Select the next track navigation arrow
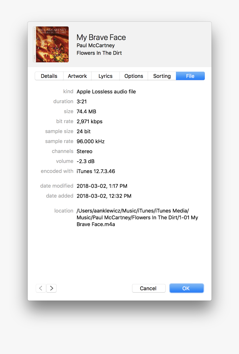Viewport: 239px width, 354px height. 51,288
